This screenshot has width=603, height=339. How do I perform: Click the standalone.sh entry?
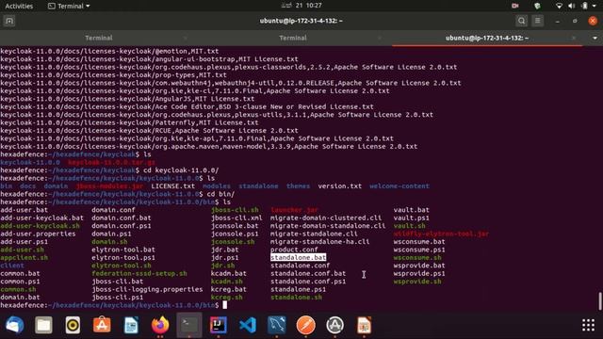[296, 298]
